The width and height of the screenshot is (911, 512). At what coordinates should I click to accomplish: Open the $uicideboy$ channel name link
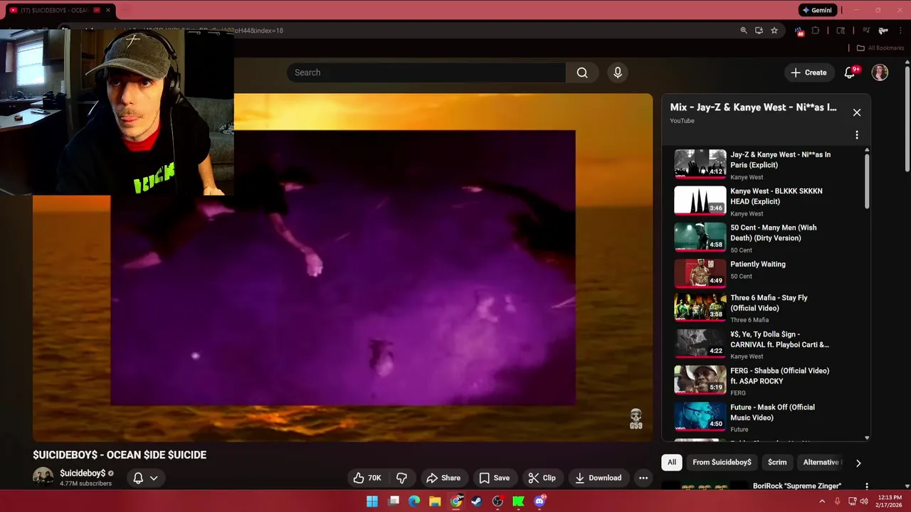tap(83, 473)
